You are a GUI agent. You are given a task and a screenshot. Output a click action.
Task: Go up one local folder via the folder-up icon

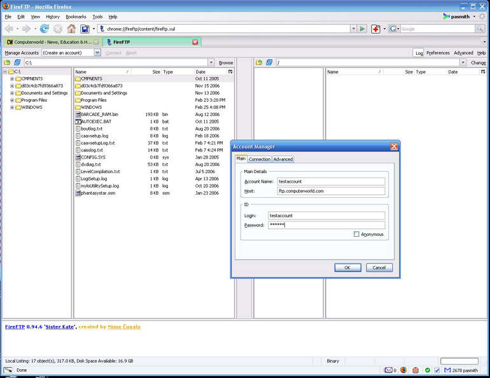pyautogui.click(x=7, y=62)
